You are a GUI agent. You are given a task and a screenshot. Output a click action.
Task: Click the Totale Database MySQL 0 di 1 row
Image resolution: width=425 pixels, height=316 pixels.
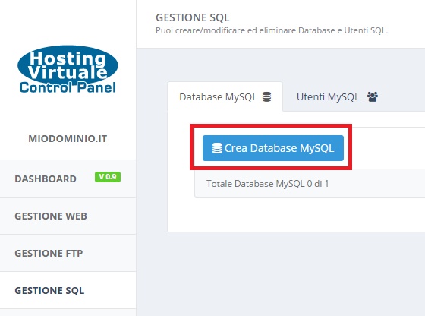pyautogui.click(x=310, y=184)
